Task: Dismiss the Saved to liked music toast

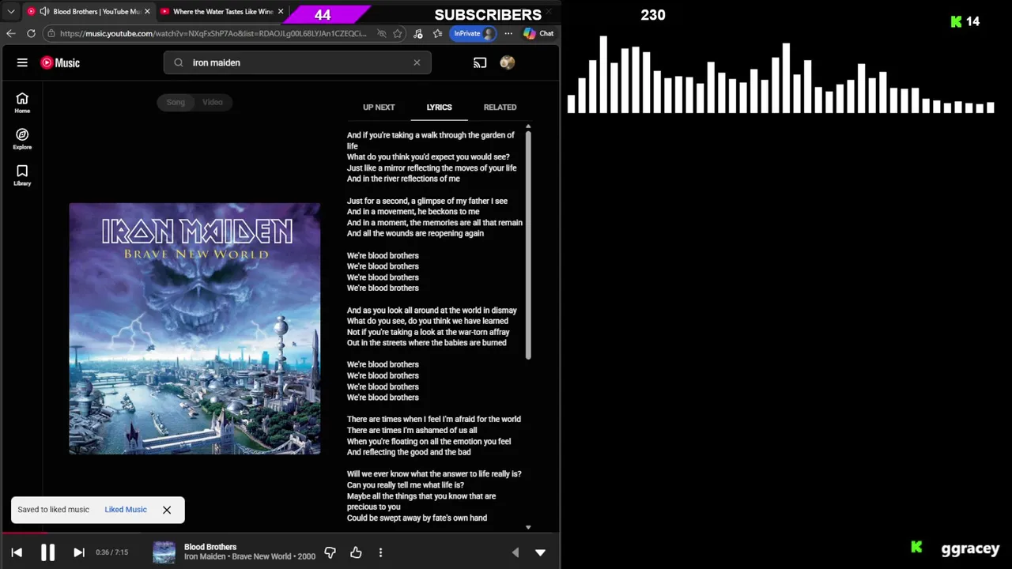Action: click(167, 510)
